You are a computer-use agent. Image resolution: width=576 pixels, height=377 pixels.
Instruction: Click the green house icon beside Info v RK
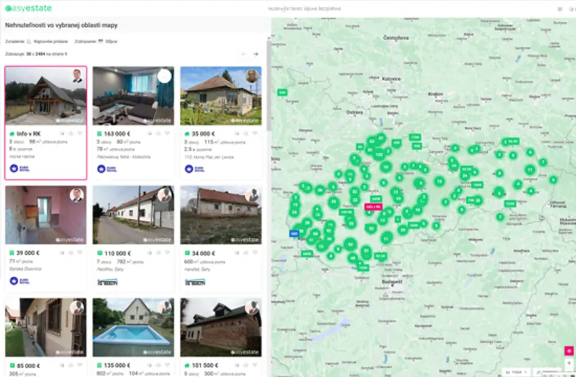click(x=12, y=134)
